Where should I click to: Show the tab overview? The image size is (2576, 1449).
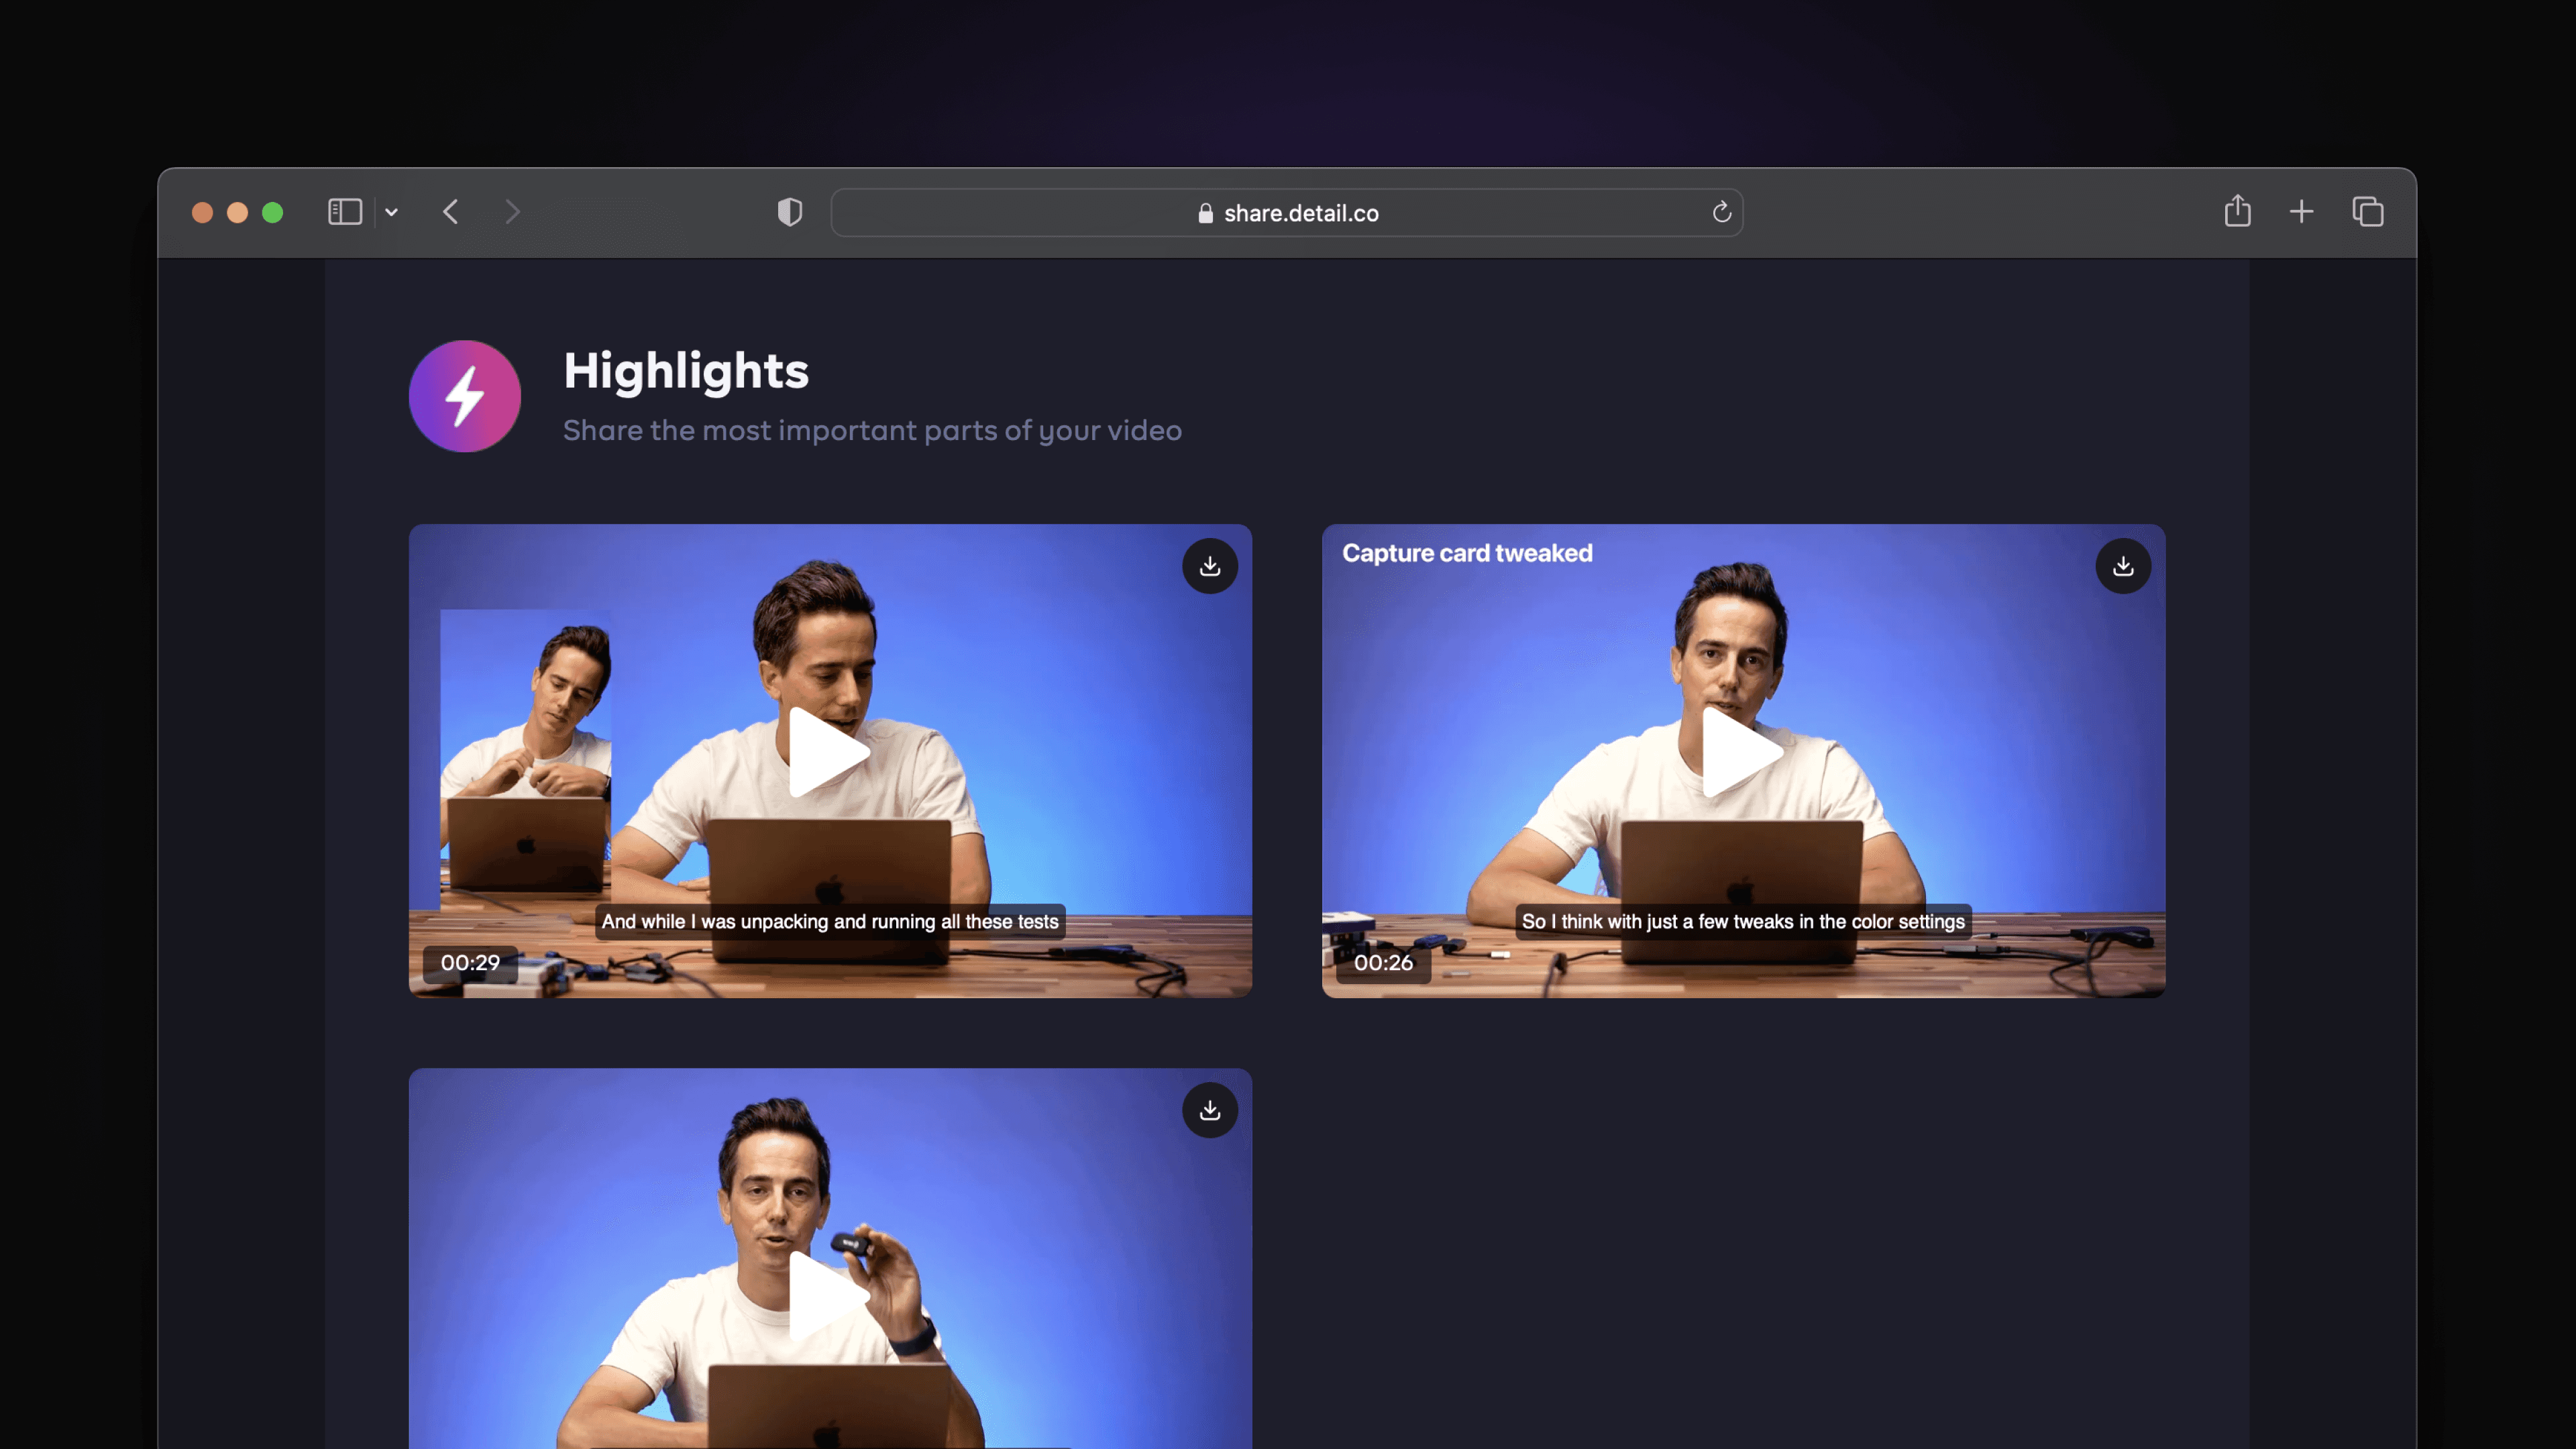tap(2367, 212)
